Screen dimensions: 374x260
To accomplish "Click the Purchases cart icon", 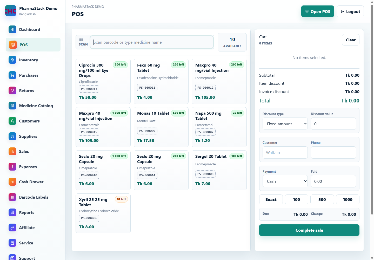I will click(12, 75).
